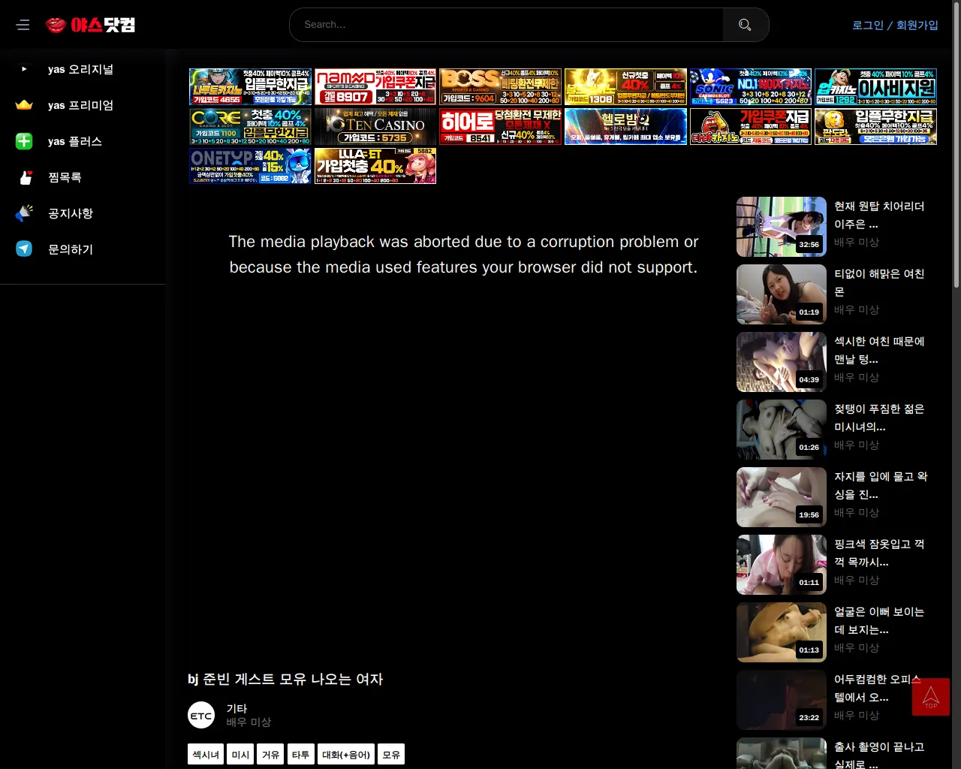Click the telegram icon for 문의하기
961x769 pixels.
24,249
